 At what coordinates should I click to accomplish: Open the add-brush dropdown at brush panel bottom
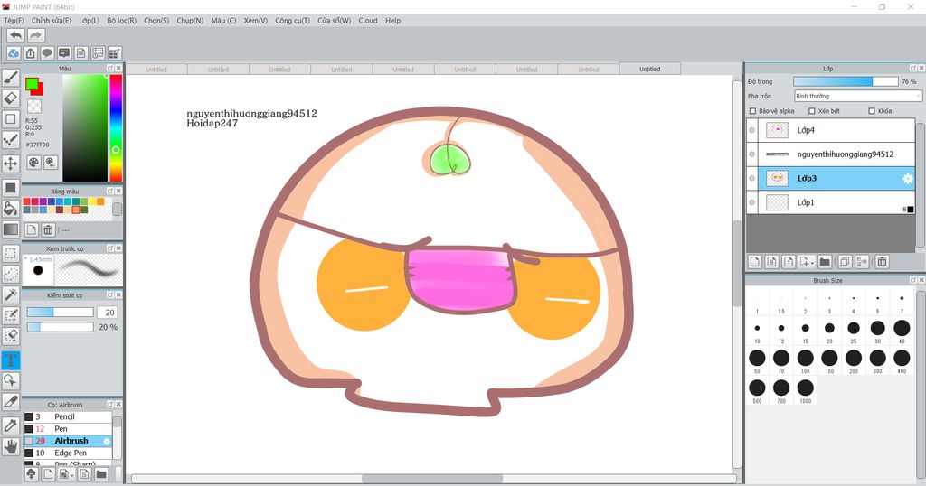(x=65, y=475)
